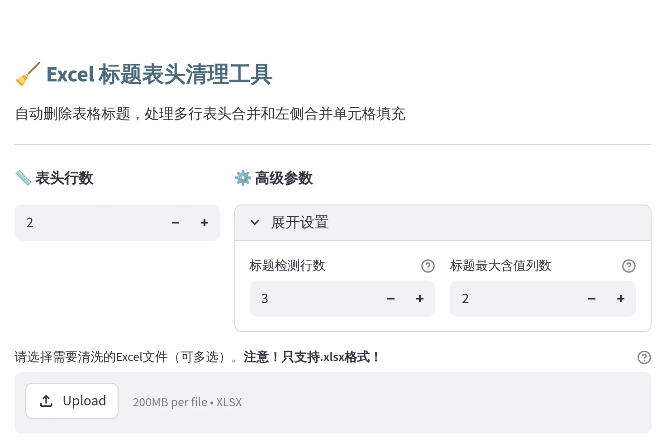Click the 标题最大含值列数 field label
The width and height of the screenshot is (666, 447).
coord(500,266)
